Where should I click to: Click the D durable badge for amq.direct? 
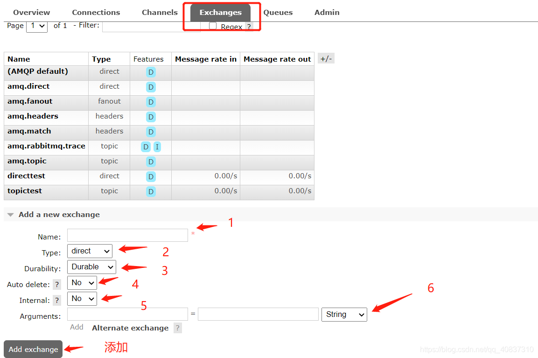pyautogui.click(x=151, y=87)
